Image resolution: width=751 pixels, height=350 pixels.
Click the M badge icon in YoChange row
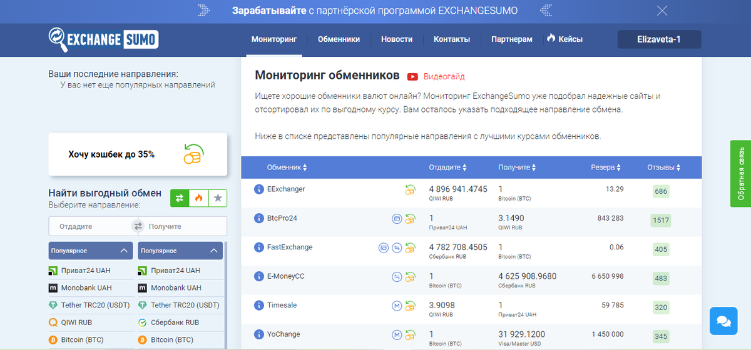(396, 334)
